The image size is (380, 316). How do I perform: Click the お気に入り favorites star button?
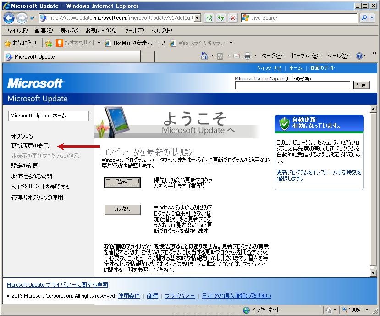click(20, 43)
